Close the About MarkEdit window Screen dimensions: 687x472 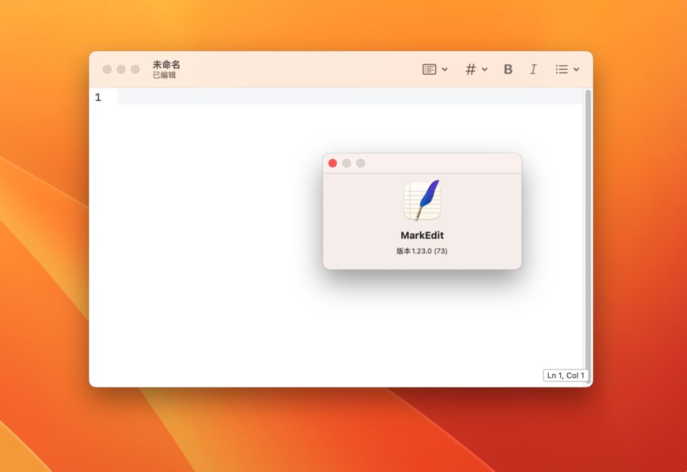tap(333, 163)
